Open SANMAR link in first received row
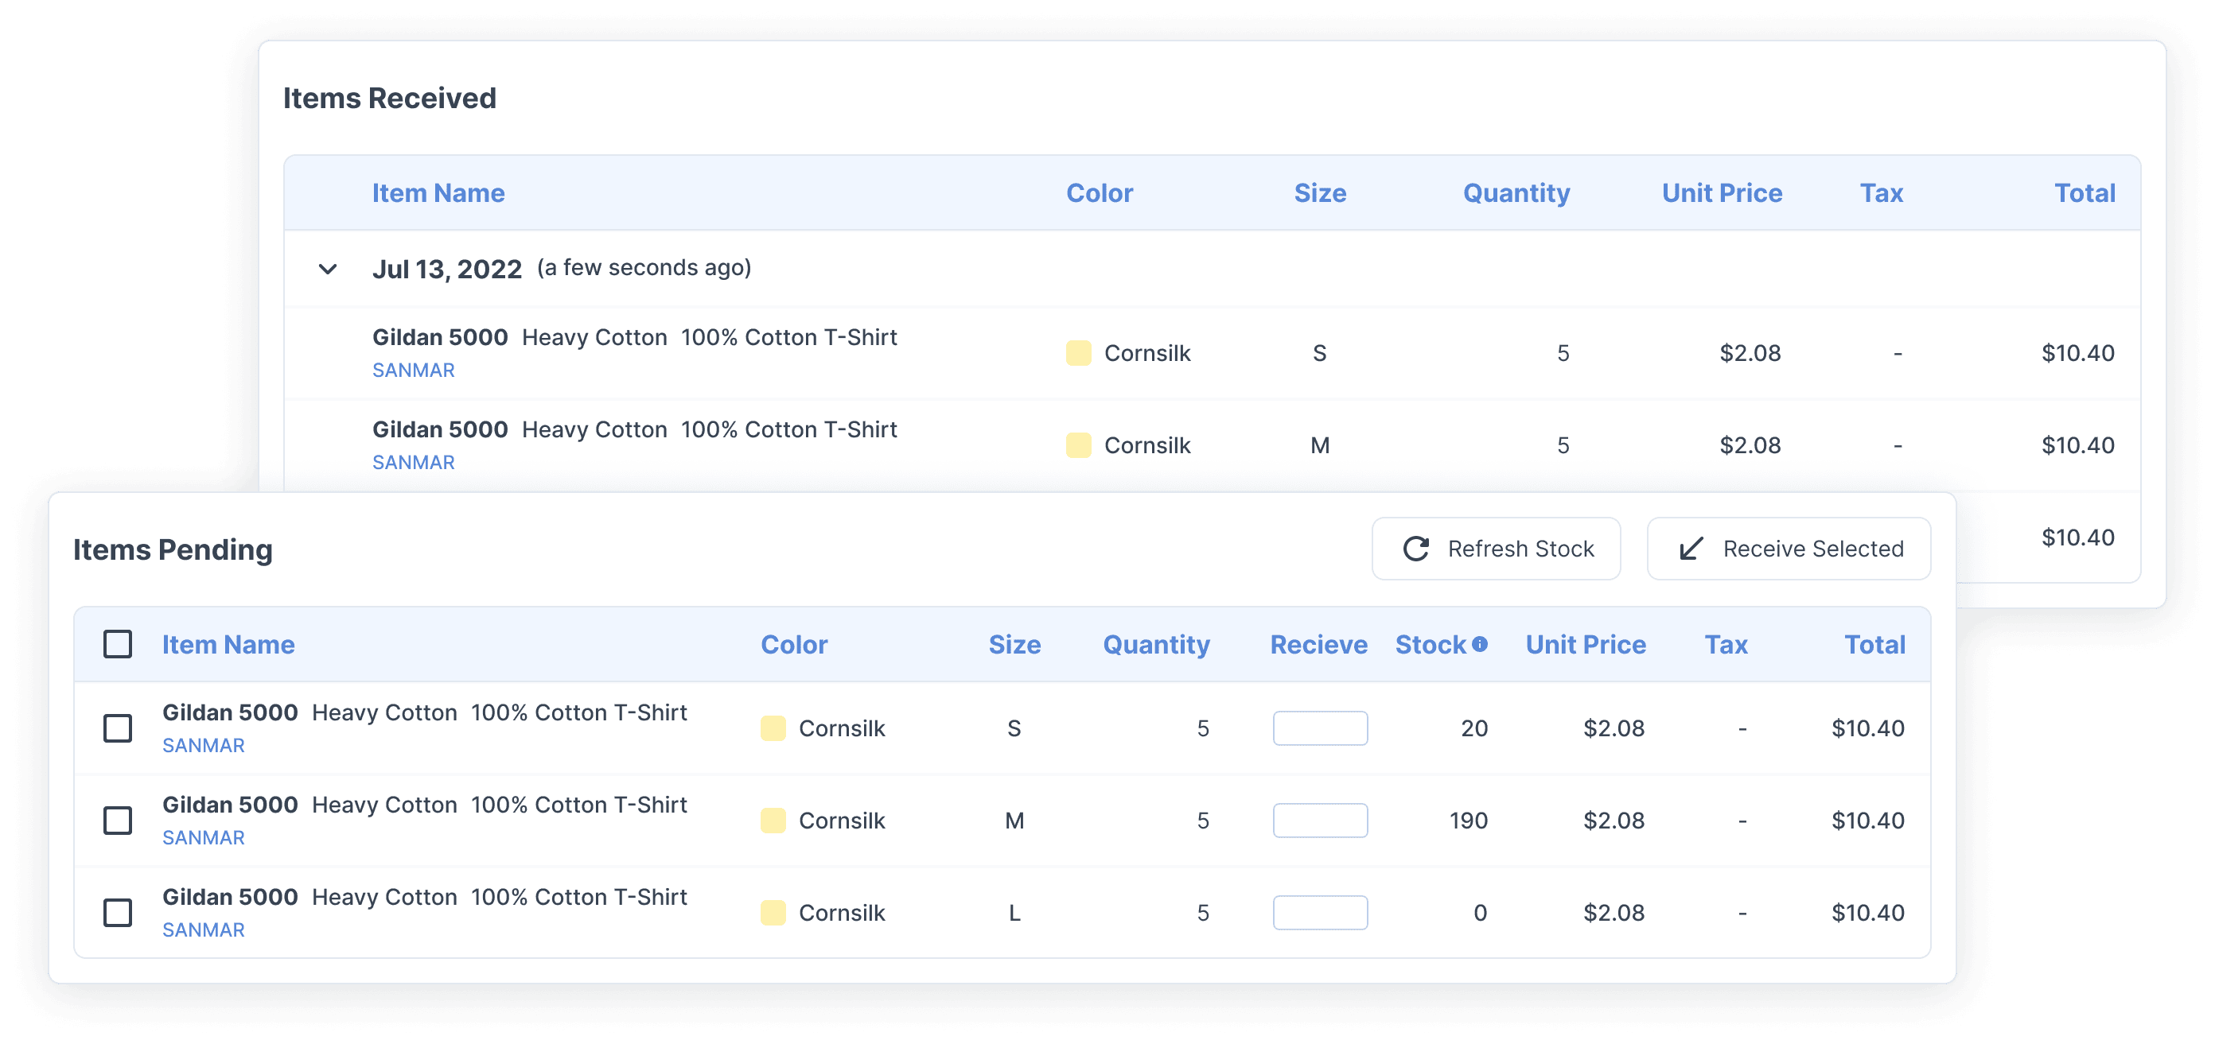The height and width of the screenshot is (1040, 2215). coord(414,370)
